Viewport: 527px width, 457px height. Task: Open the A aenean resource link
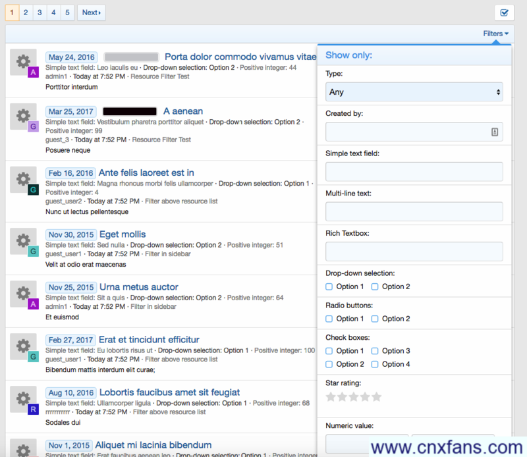[183, 111]
